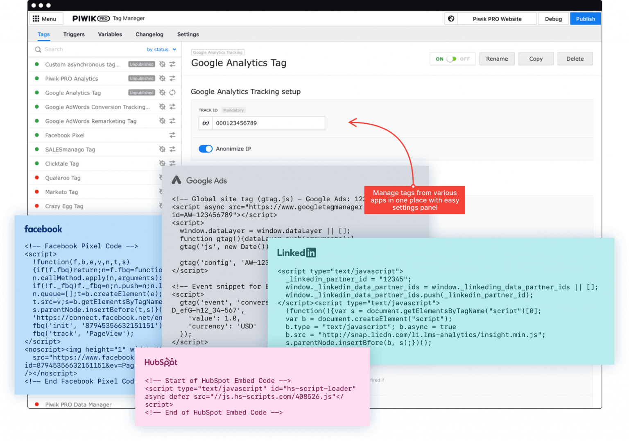Click the 'Tag Manager' title text
629x441 pixels.
pyautogui.click(x=129, y=18)
